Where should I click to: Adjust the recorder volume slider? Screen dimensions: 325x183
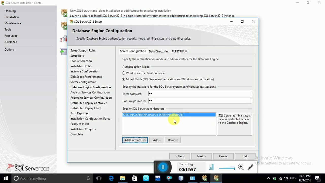[x=227, y=168]
